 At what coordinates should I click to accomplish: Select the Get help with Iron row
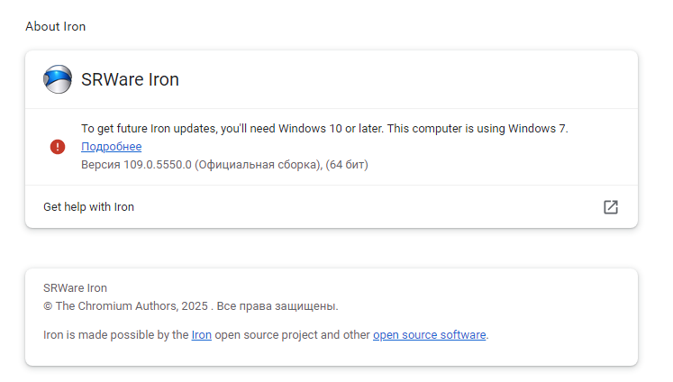pyautogui.click(x=332, y=207)
